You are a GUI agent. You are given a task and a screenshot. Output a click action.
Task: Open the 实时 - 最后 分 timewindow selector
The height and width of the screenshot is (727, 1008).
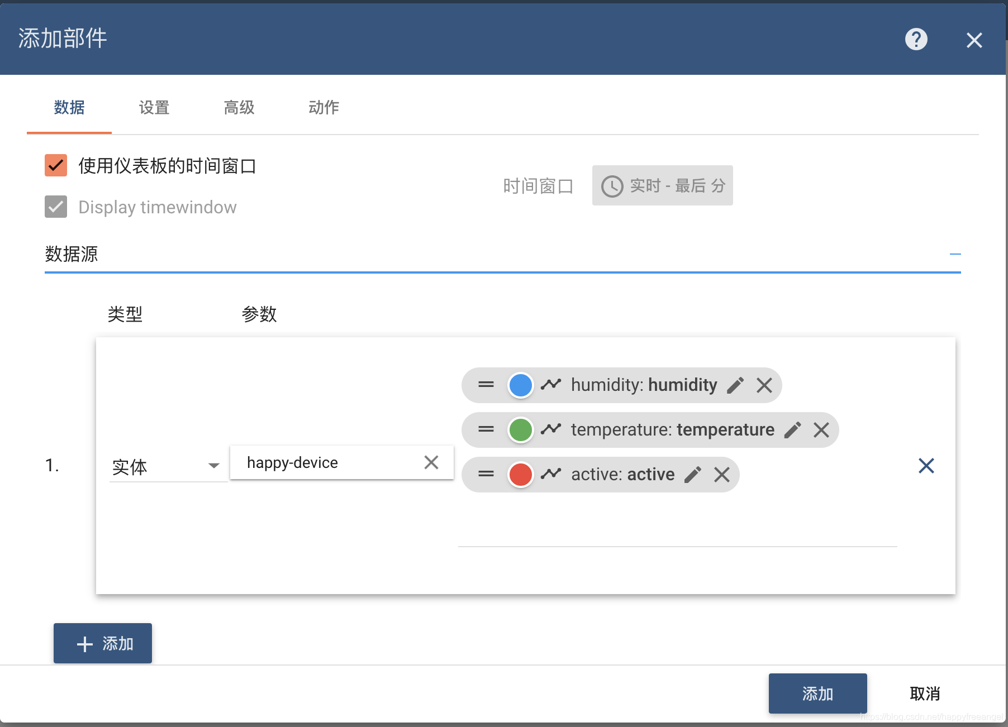[663, 185]
